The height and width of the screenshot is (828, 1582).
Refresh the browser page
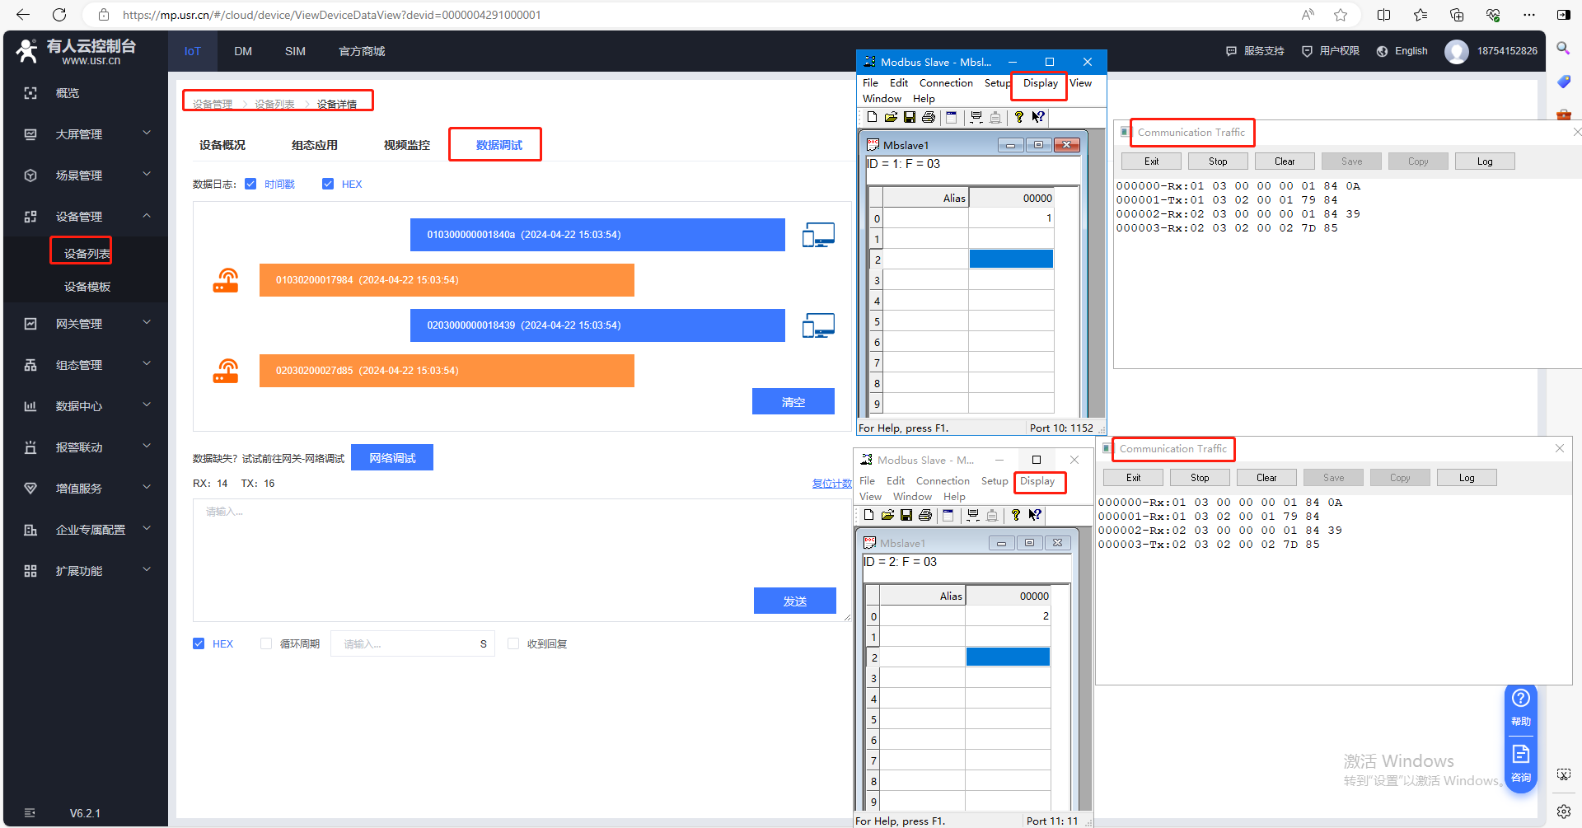pos(59,15)
